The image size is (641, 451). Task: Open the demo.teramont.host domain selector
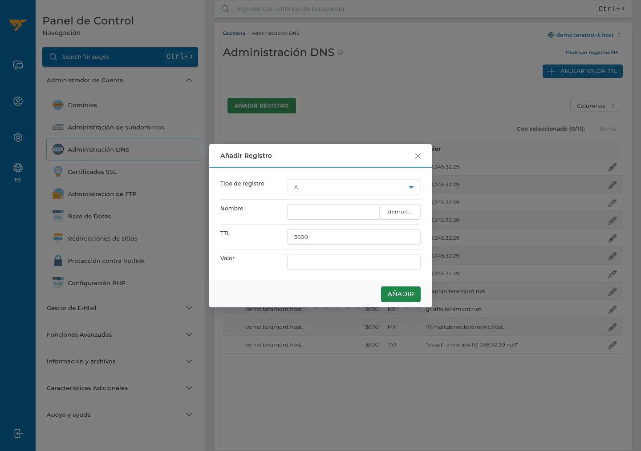pyautogui.click(x=584, y=35)
